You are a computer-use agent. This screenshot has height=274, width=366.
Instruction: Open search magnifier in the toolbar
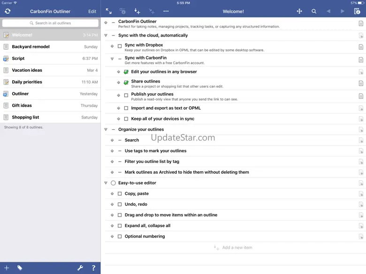pyautogui.click(x=314, y=11)
